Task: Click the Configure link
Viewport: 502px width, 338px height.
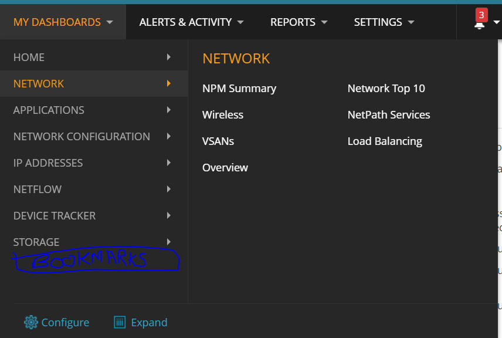Action: coord(65,322)
